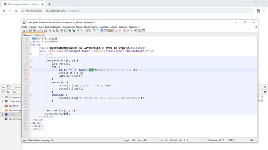Screen dimensions: 268x150
Task: Open the Chrome three-dot menu
Action: 264,10
